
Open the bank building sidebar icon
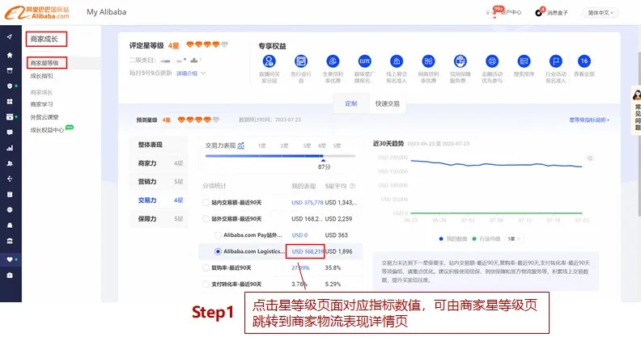point(10,241)
